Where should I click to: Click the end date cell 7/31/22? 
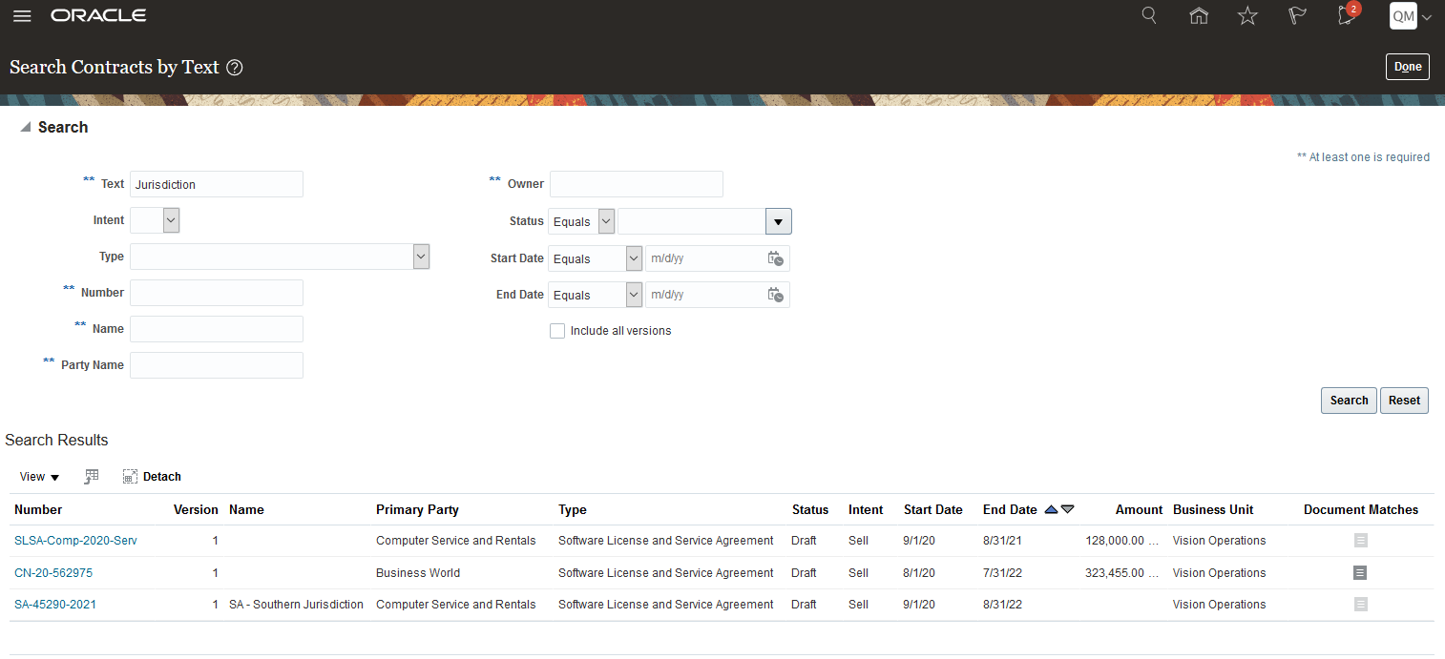pos(1002,573)
